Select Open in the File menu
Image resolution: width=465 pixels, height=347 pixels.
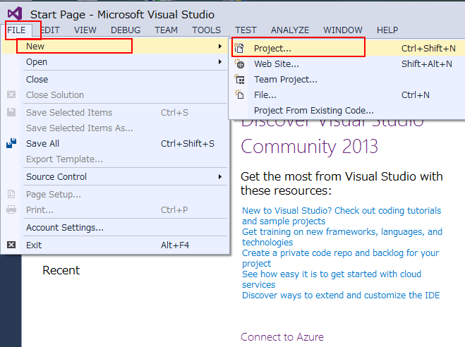[x=115, y=61]
